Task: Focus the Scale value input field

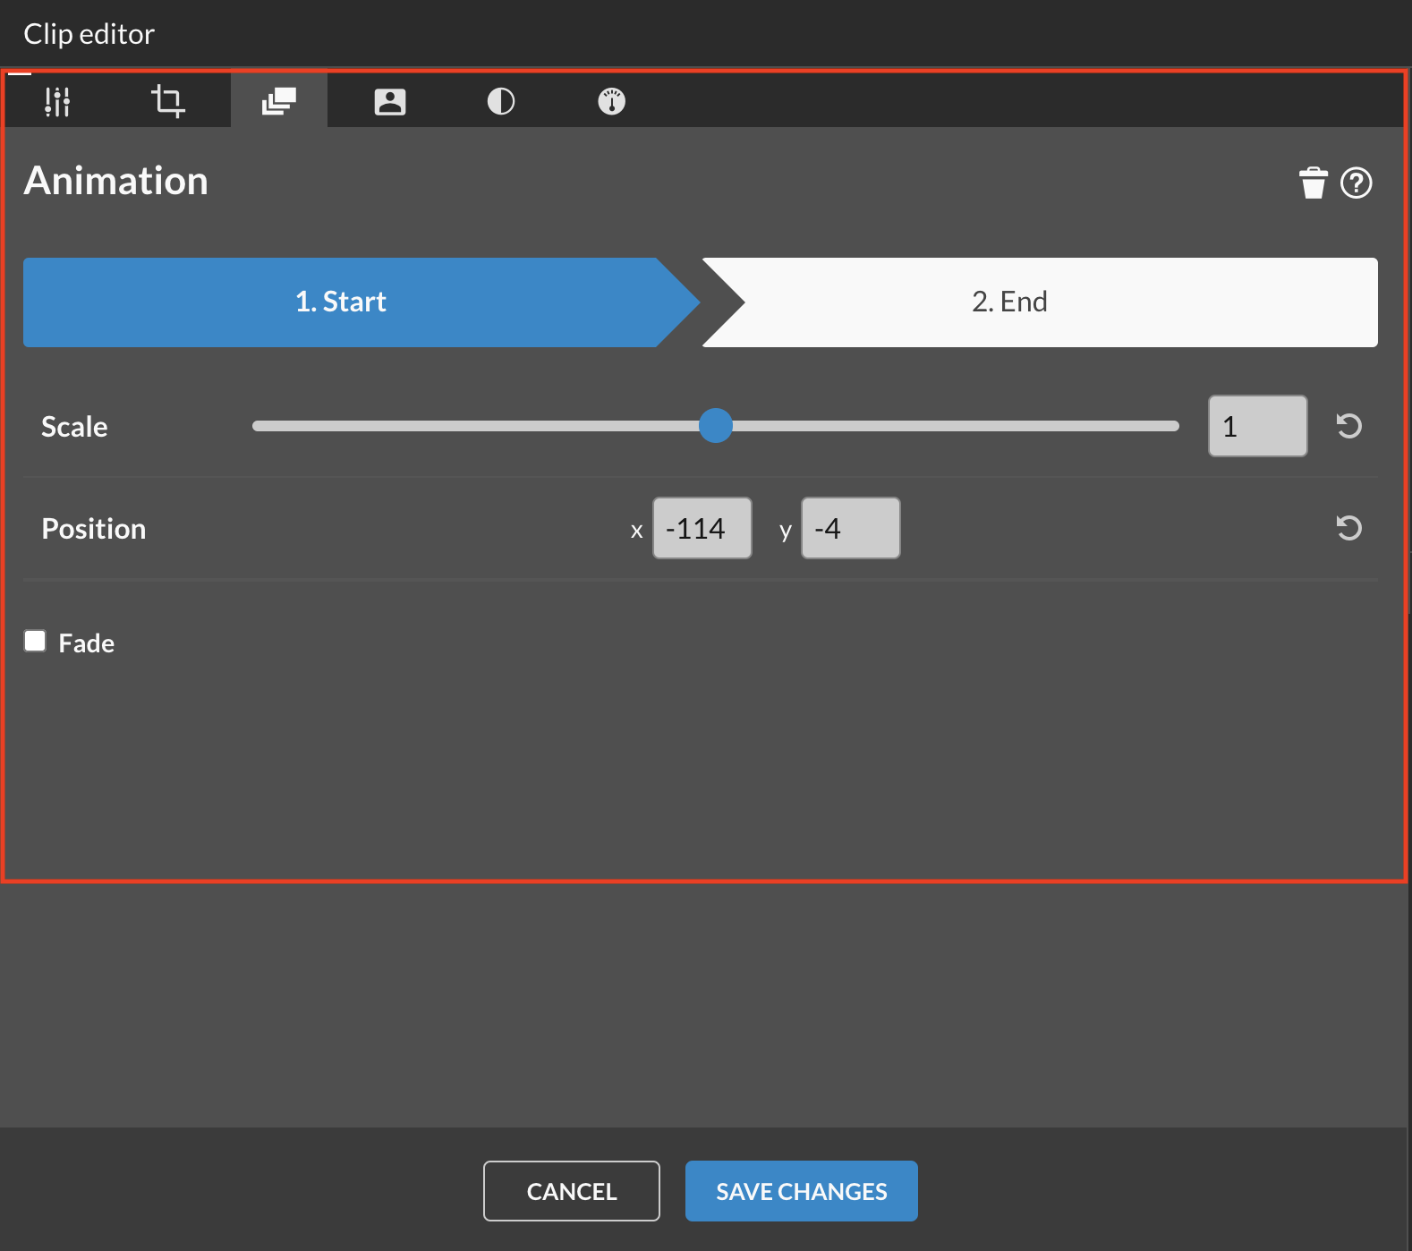Action: pos(1257,426)
